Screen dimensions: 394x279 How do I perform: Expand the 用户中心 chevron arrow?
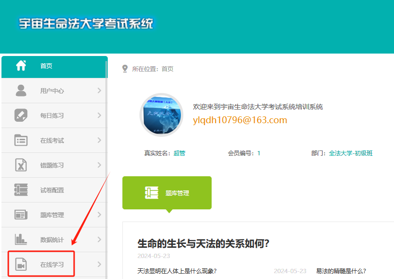tap(99, 91)
